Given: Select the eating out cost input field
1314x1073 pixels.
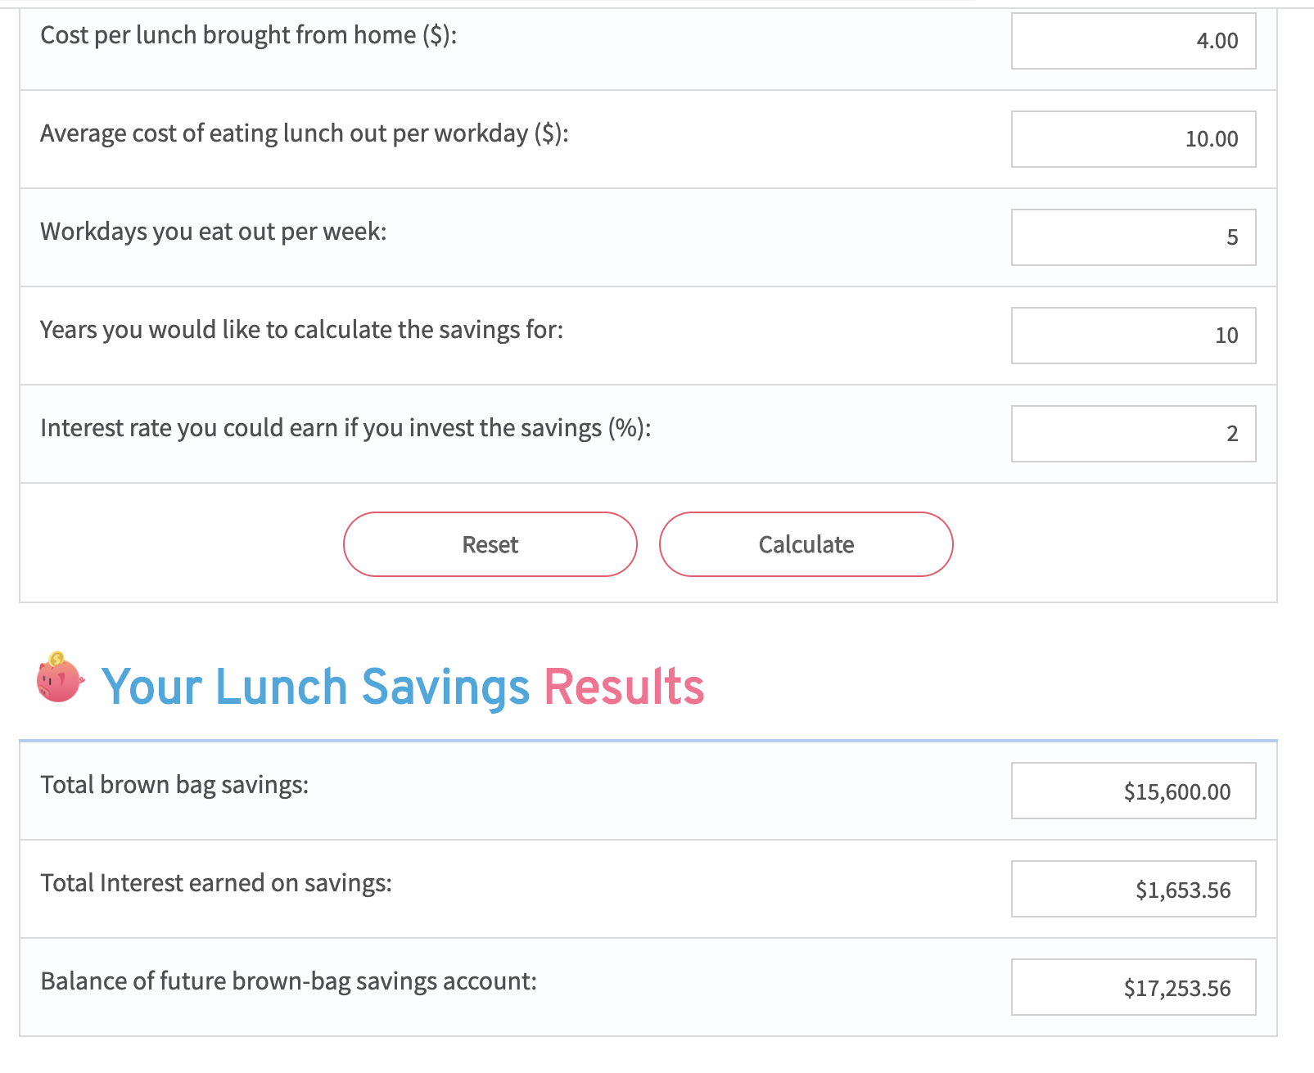Looking at the screenshot, I should 1133,139.
